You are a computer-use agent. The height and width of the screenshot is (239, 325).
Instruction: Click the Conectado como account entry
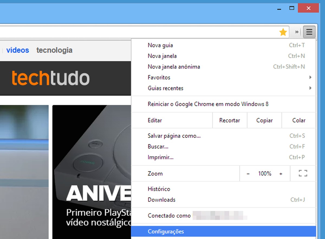click(223, 215)
